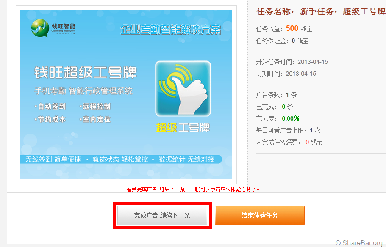The width and height of the screenshot is (386, 247).
Task: Click the 企业考勤智能解决方案 headline
Action: coord(171,30)
